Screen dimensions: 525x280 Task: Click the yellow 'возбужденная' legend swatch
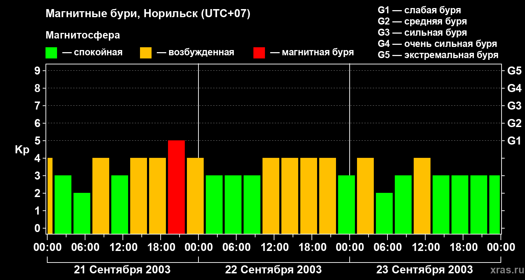point(146,53)
